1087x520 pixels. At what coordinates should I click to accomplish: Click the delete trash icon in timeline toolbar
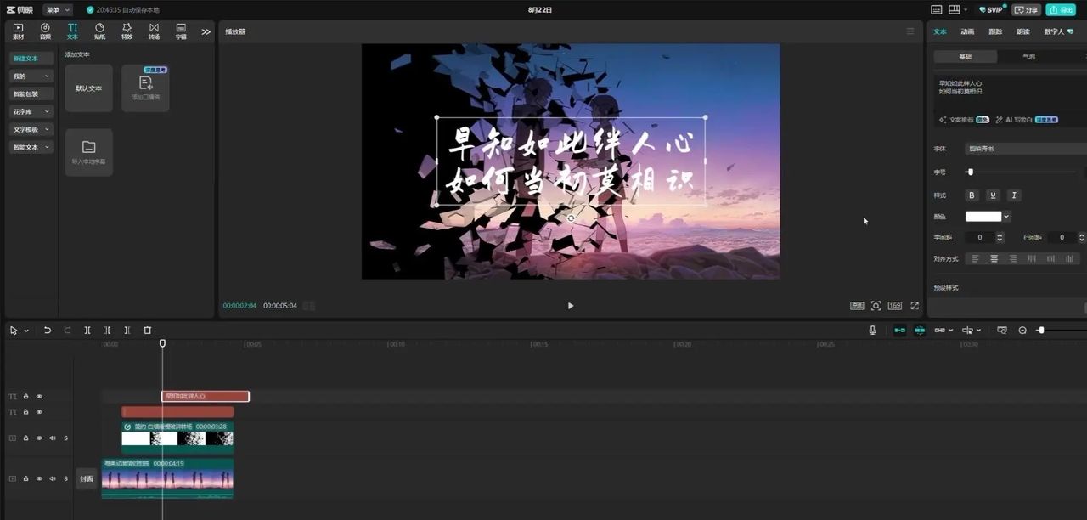point(147,331)
